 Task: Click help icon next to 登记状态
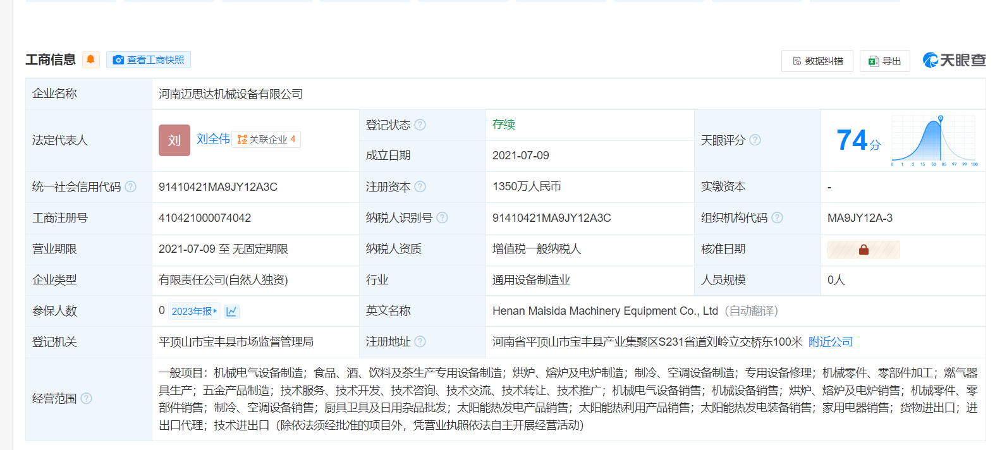click(x=420, y=125)
